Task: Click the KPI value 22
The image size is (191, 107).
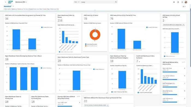Action: [85, 101]
